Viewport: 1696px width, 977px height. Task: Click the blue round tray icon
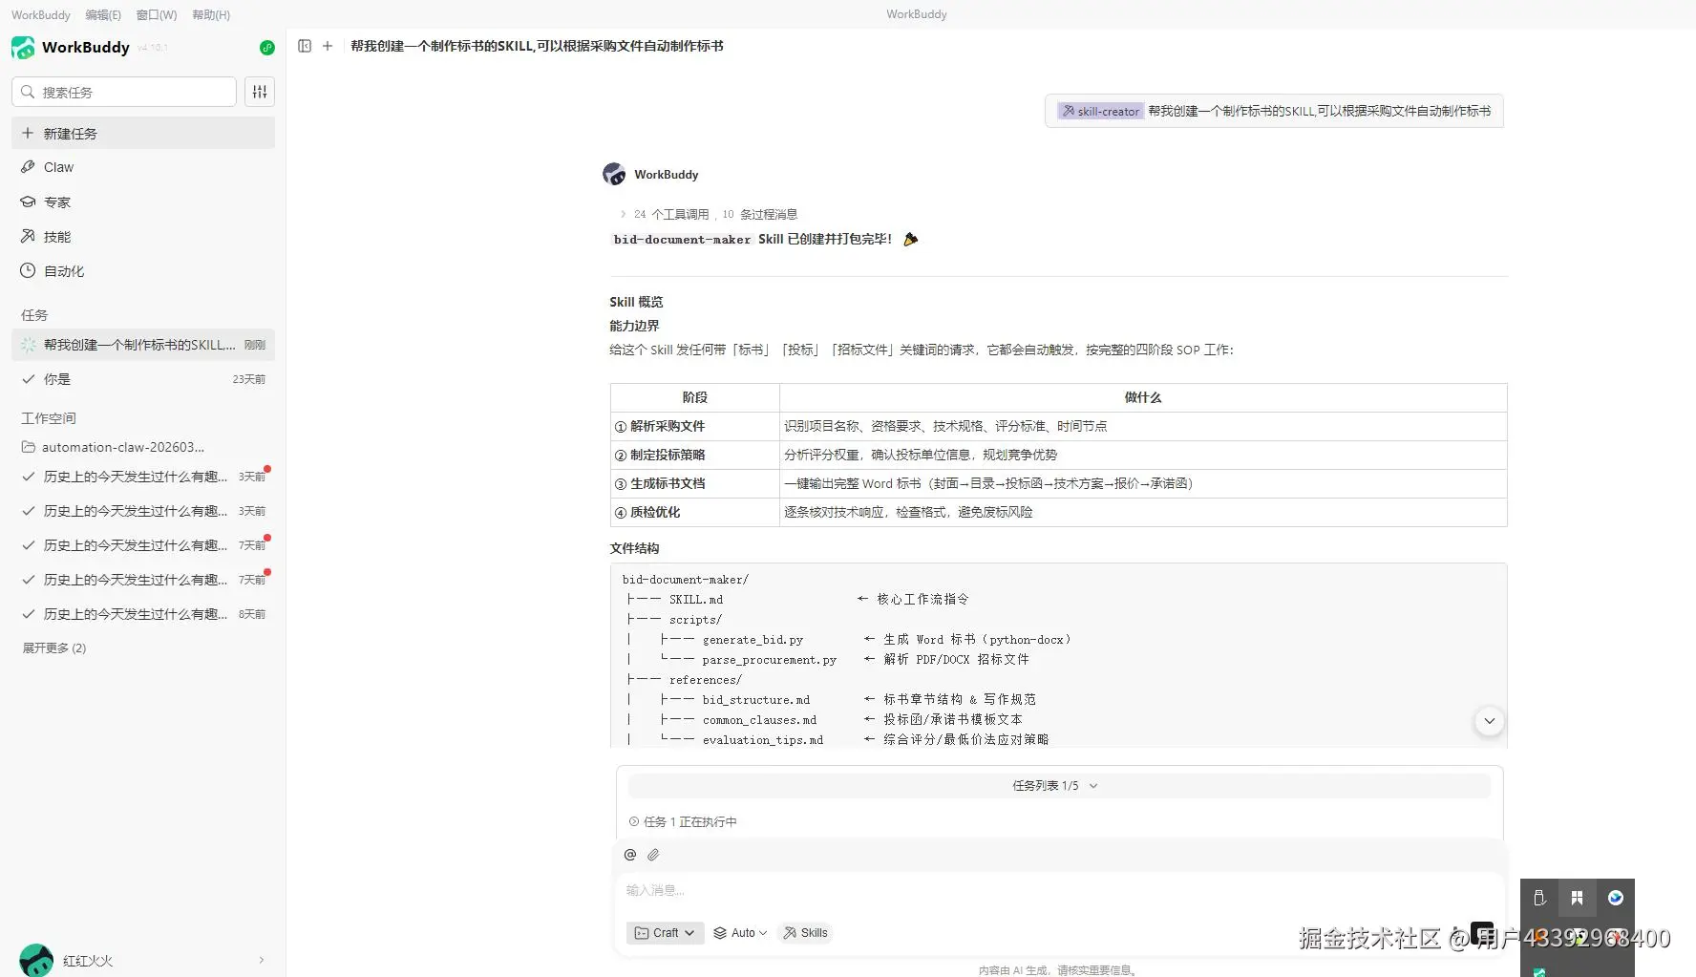1616,898
